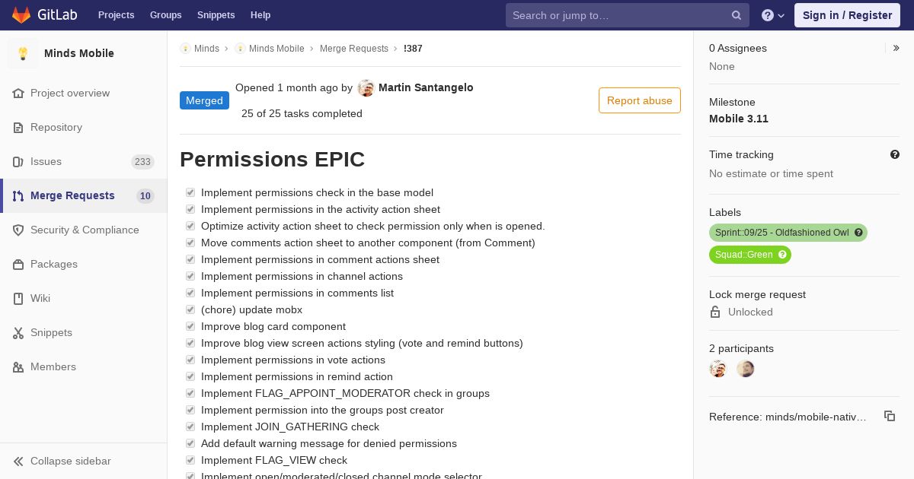Click the Merge Requests count badge 10
Image resolution: width=914 pixels, height=479 pixels.
click(x=145, y=196)
